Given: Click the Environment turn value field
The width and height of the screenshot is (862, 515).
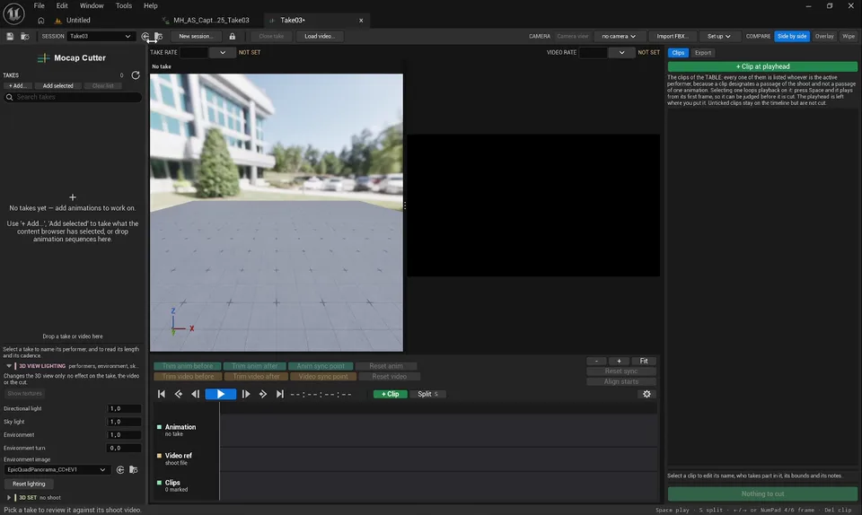Looking at the screenshot, I should click(x=124, y=448).
